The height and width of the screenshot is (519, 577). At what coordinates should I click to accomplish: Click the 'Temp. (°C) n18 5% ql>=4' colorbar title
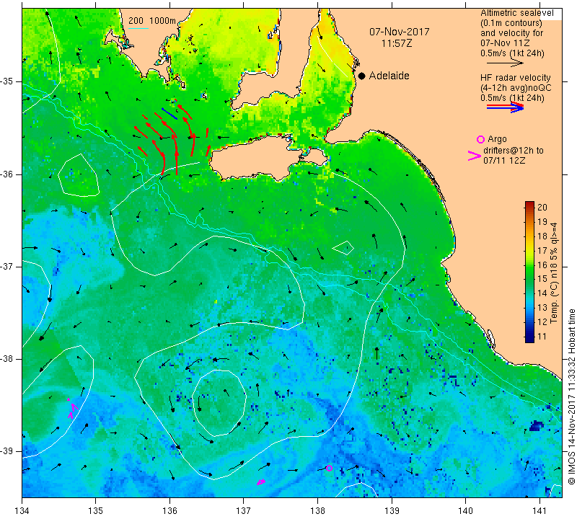click(553, 272)
